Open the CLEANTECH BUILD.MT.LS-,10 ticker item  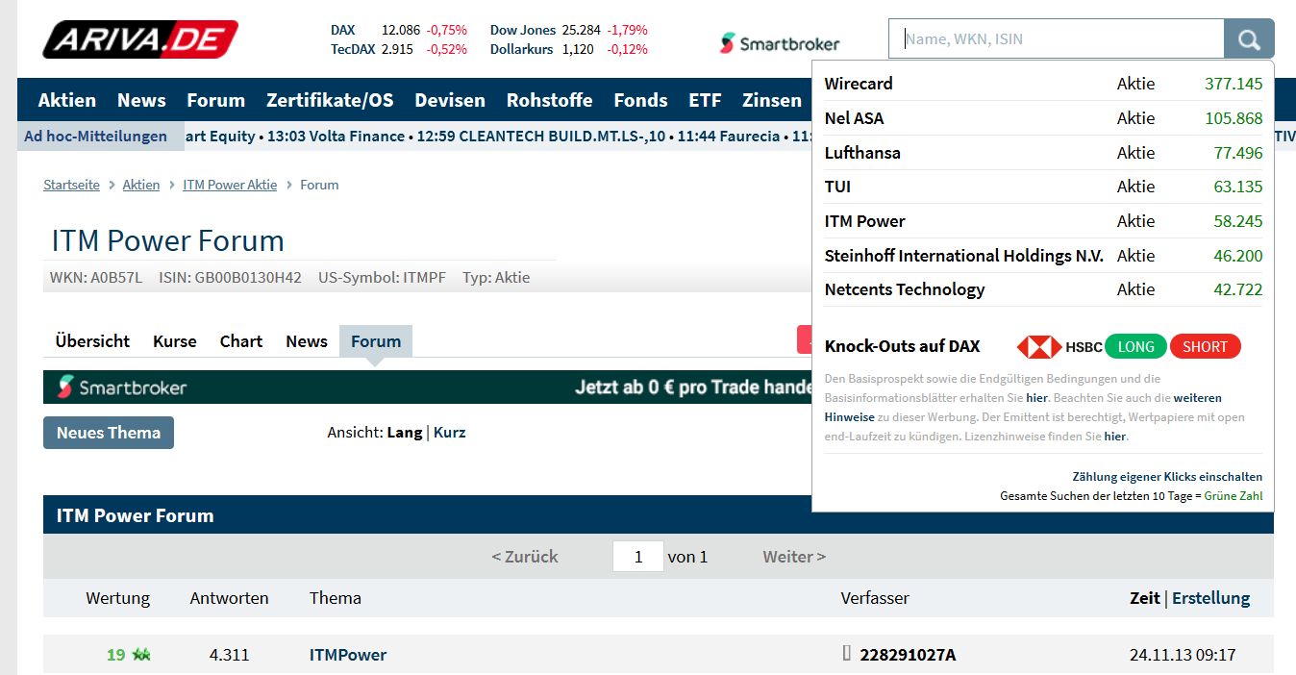tap(541, 137)
